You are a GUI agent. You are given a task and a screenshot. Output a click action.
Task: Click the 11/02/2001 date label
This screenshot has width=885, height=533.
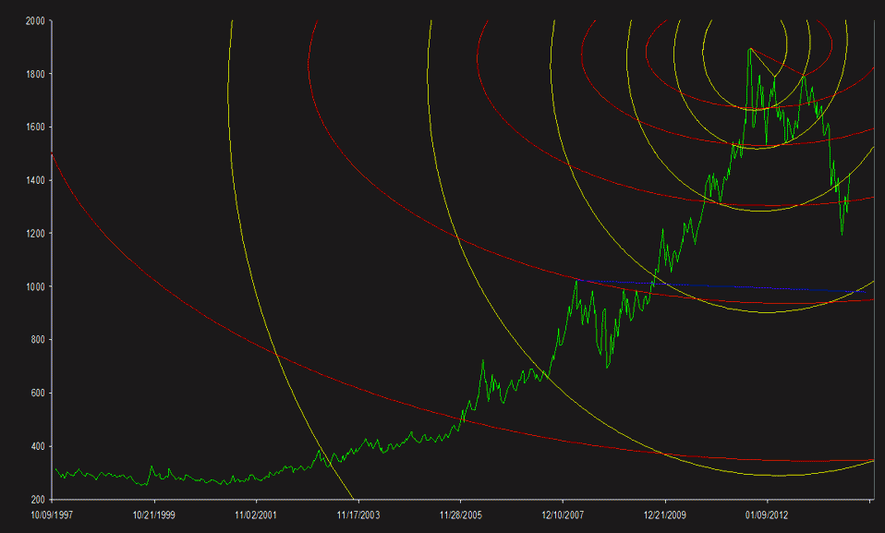tap(257, 515)
